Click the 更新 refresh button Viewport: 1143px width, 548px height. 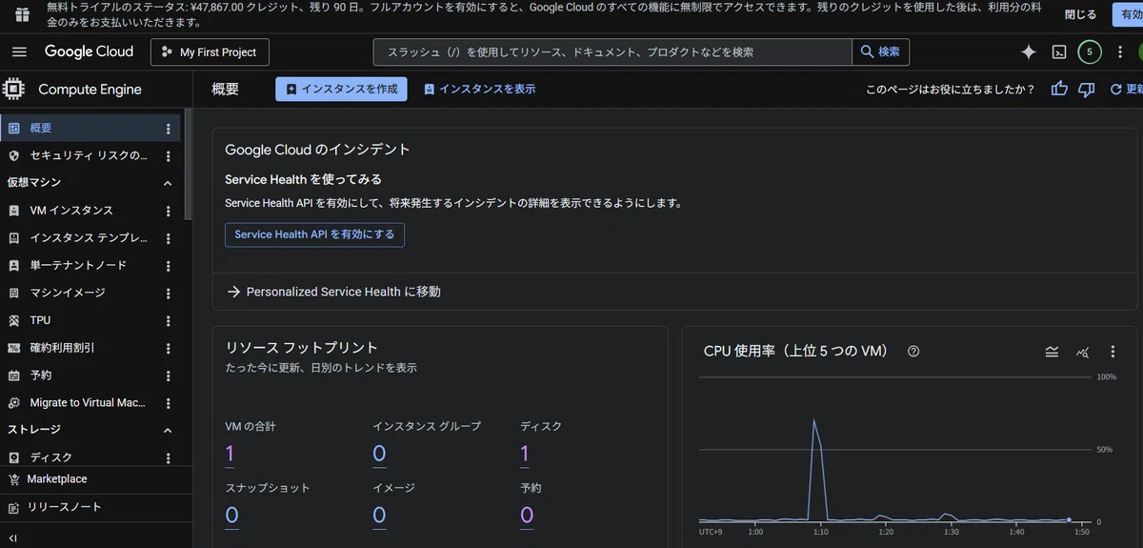(1128, 89)
